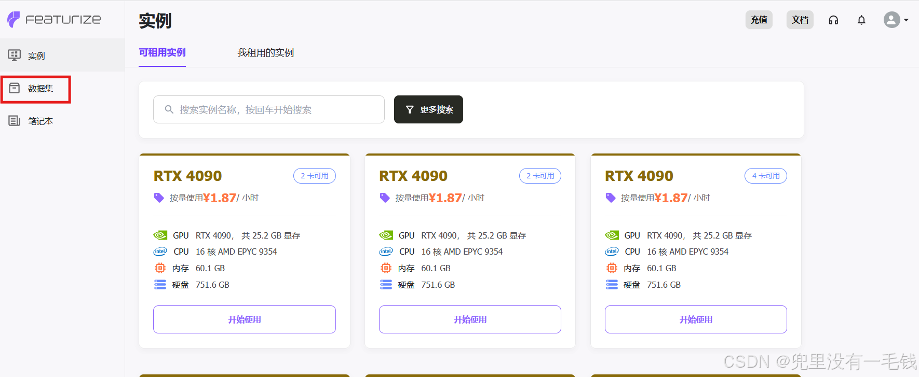919x377 pixels.
Task: Click the funnel icon in 更多搜索
Action: 410,109
